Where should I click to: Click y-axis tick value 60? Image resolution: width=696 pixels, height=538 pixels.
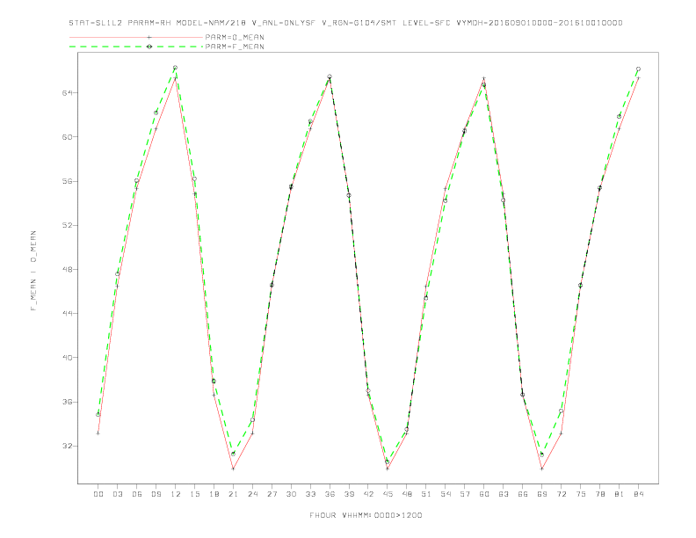click(67, 137)
